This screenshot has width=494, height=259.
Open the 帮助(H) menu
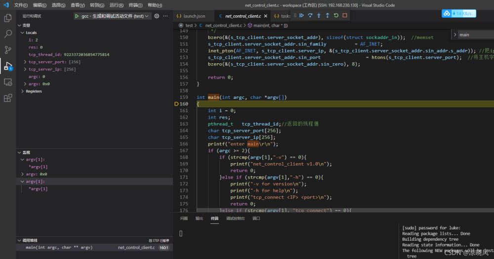[155, 5]
